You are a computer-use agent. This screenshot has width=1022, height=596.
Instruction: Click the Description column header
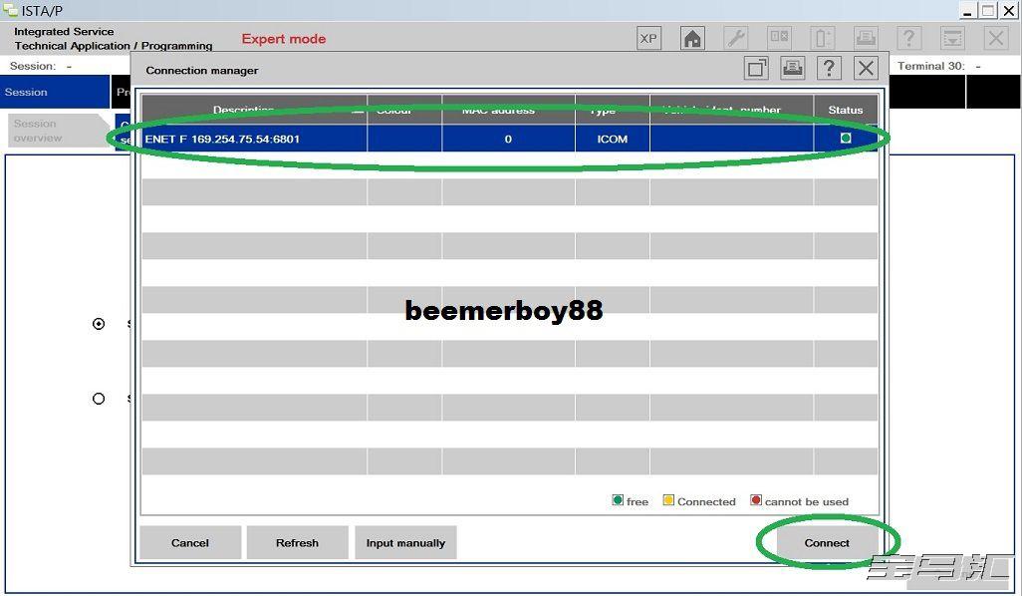tap(254, 110)
